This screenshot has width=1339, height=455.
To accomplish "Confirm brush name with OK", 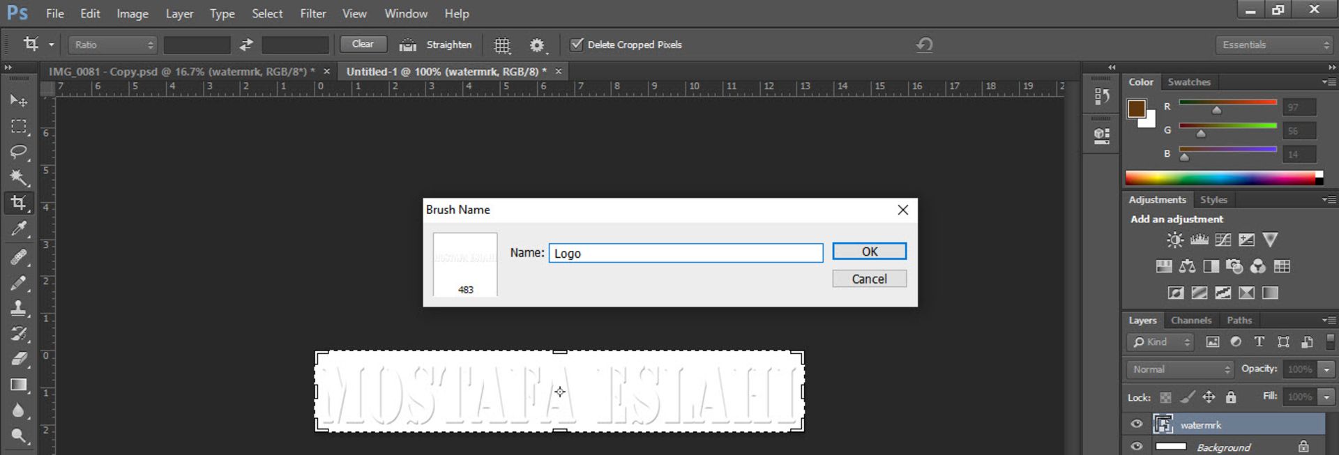I will (869, 252).
